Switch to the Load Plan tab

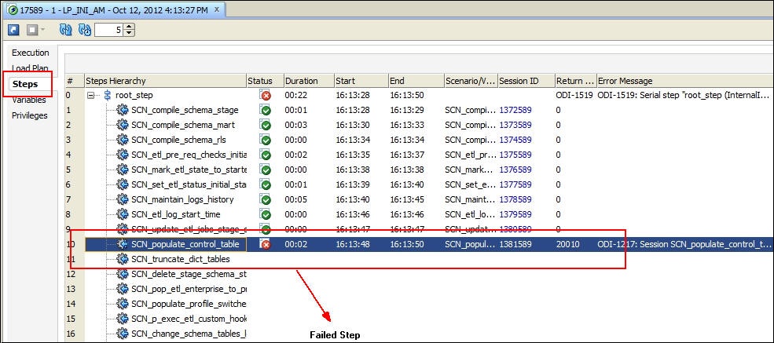tap(30, 68)
